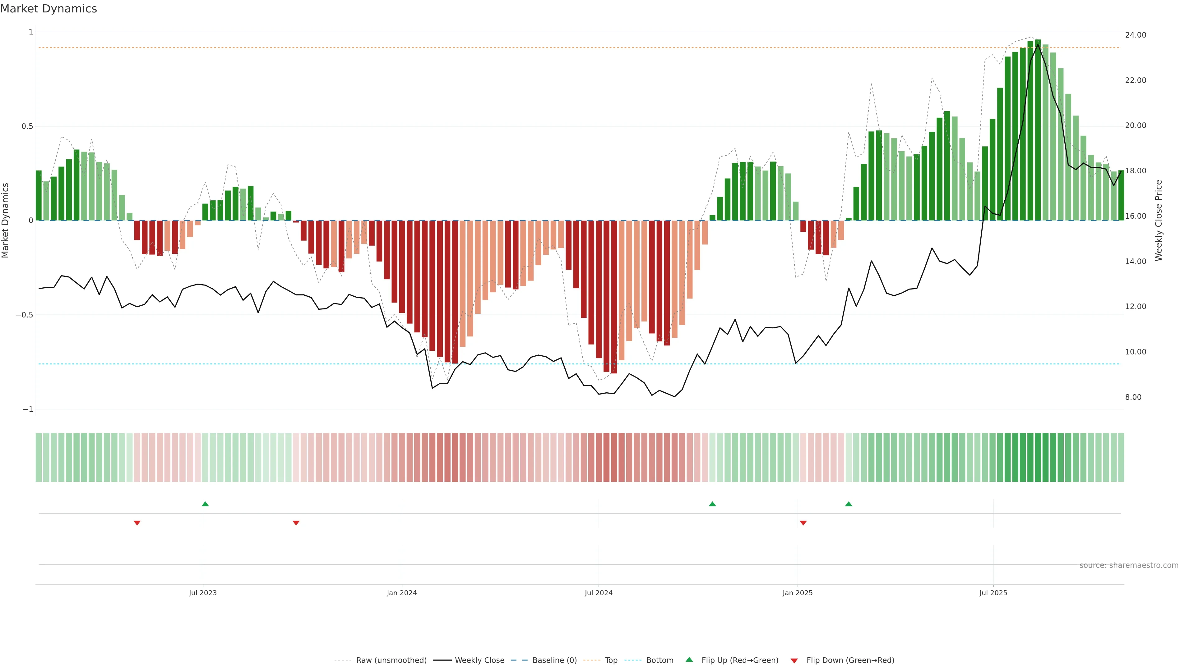Click the tallest dark green bar at peak
The width and height of the screenshot is (1194, 671).
pos(1038,130)
